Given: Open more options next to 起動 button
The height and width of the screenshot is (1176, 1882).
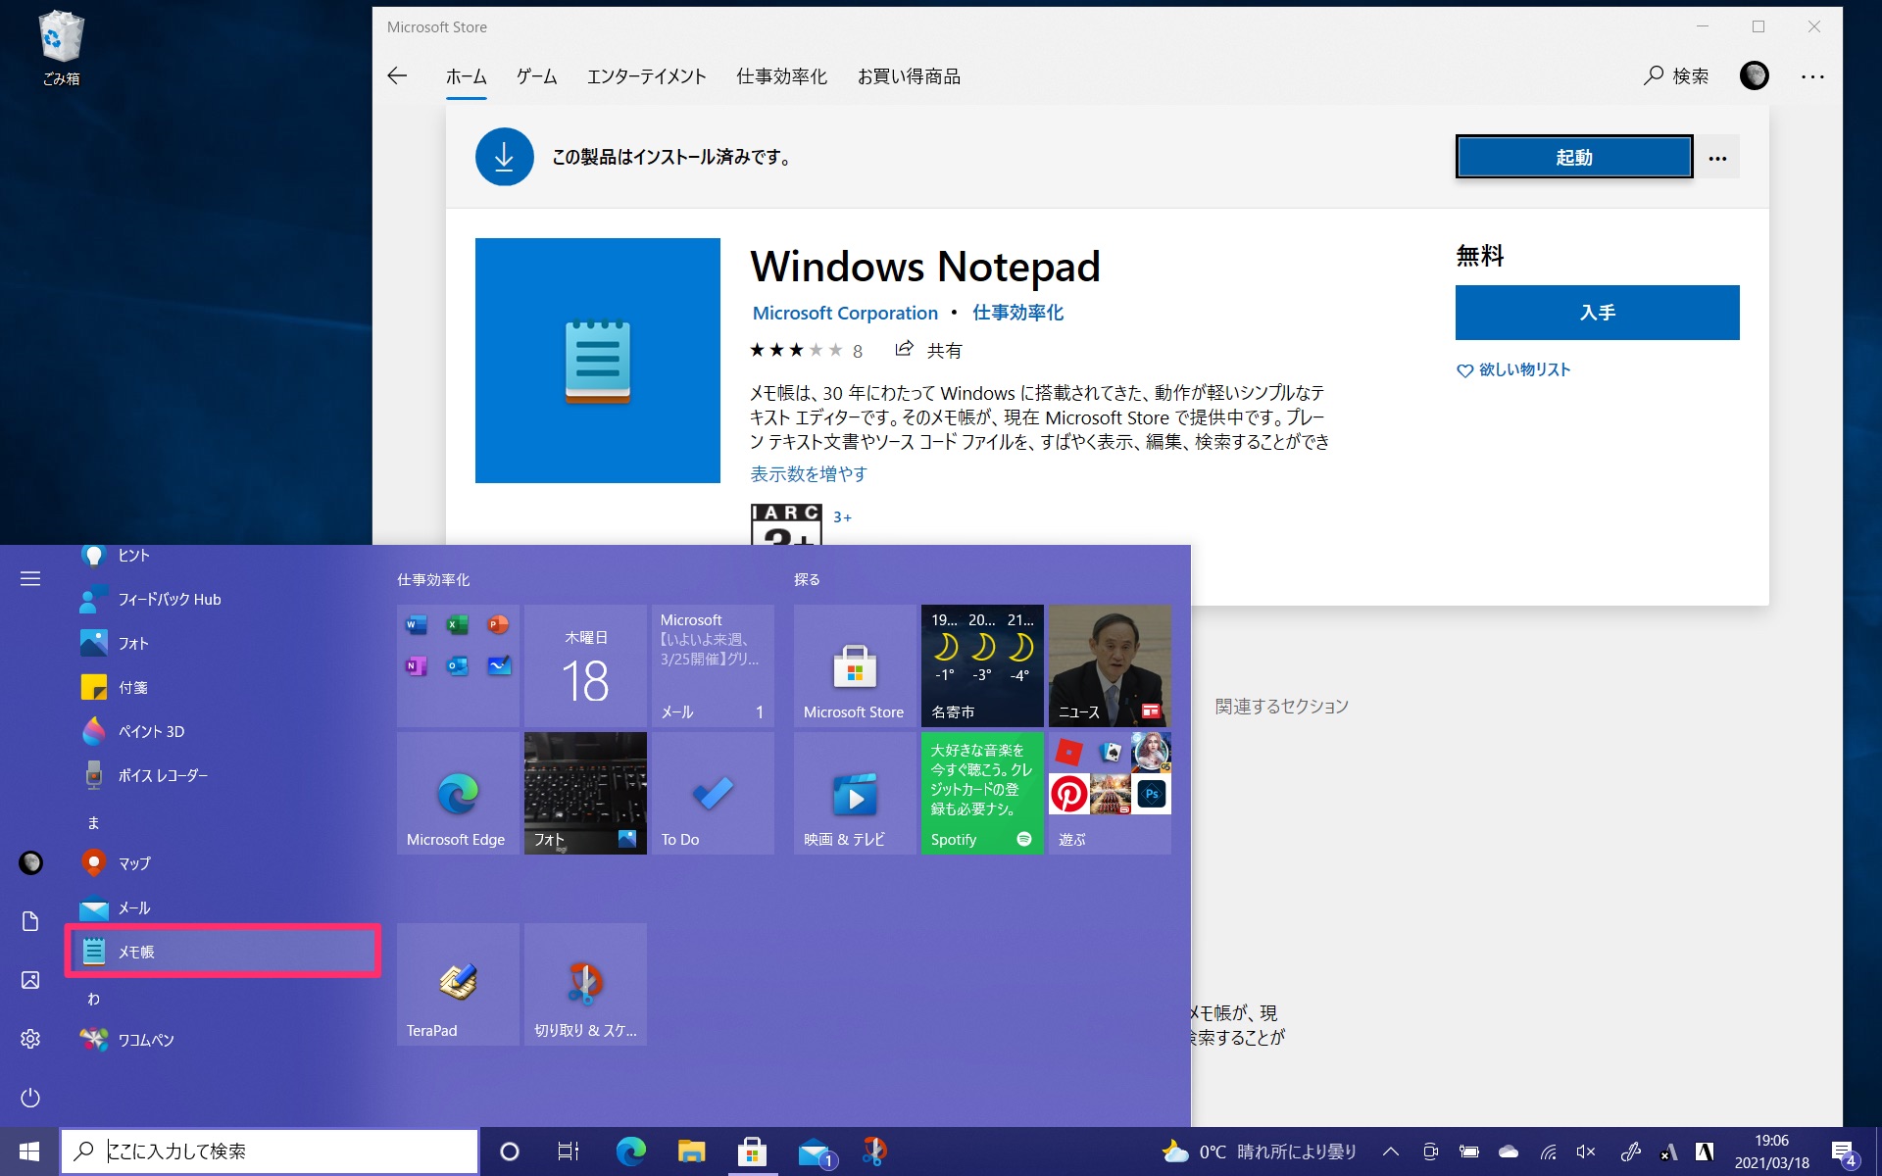Looking at the screenshot, I should click(x=1717, y=158).
